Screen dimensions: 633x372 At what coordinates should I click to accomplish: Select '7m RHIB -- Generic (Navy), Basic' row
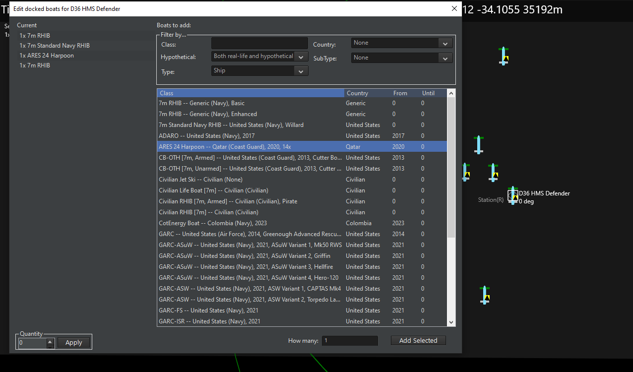pyautogui.click(x=302, y=103)
